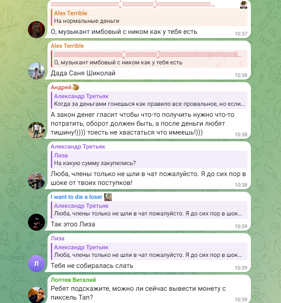Click the hat-and-mustache emoji at top right bubble
This screenshot has width=281, height=303.
pos(244,5)
